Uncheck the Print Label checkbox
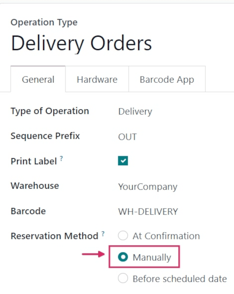Viewport: 234px width, 294px height. (123, 160)
